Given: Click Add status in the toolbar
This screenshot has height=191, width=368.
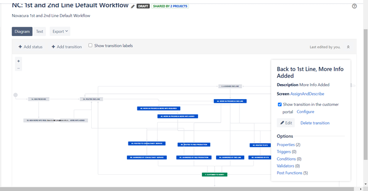Looking at the screenshot, I should click(x=30, y=46).
